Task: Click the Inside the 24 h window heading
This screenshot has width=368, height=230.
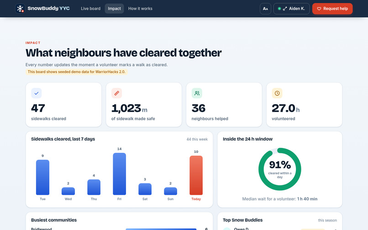Action: click(x=247, y=139)
